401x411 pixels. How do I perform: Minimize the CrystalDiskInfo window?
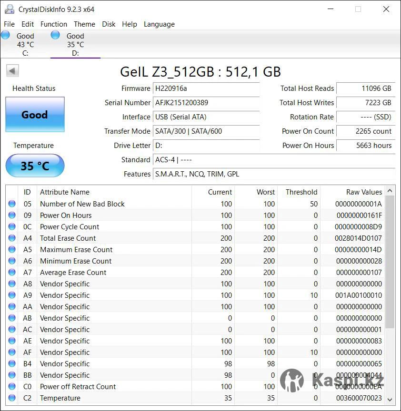pos(331,9)
